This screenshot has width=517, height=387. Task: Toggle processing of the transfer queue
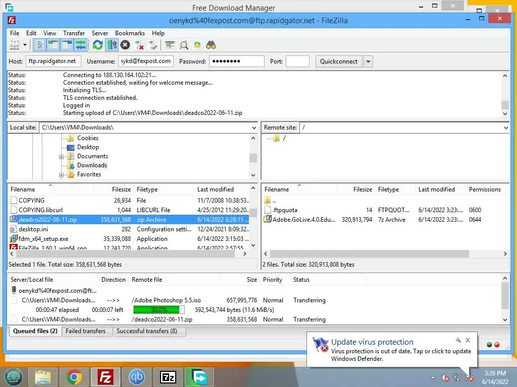(x=112, y=45)
